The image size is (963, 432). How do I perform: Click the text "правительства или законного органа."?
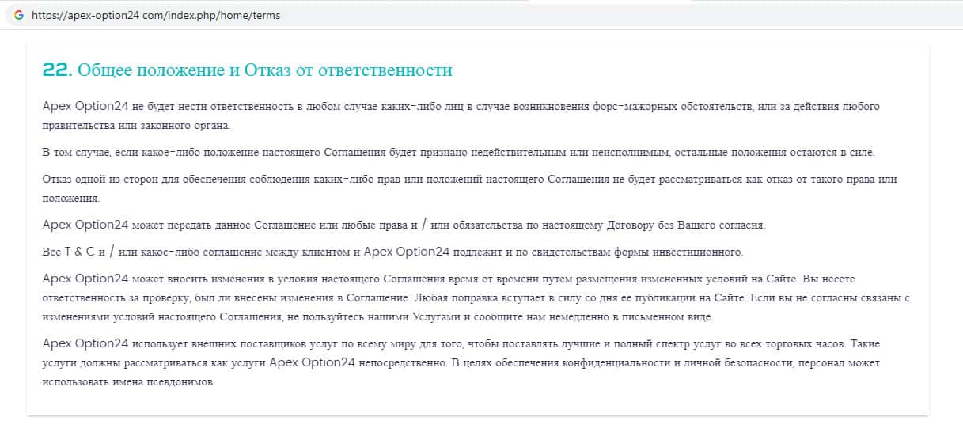click(136, 125)
